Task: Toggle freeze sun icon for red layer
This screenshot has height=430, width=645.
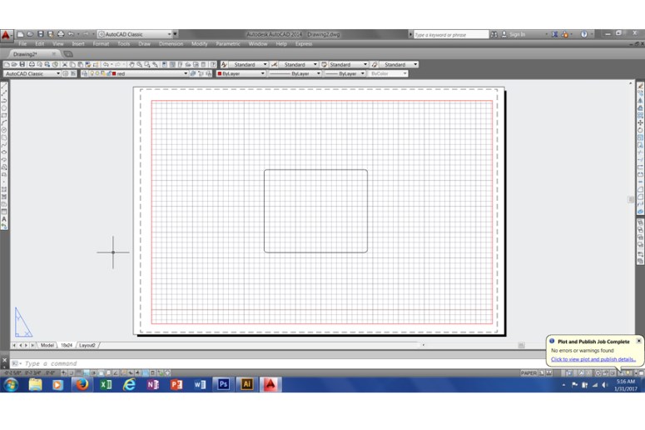Action: tap(97, 73)
